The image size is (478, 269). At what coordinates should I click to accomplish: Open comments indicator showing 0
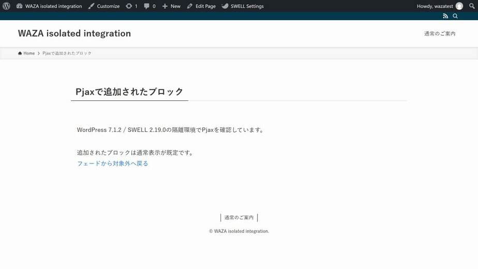pyautogui.click(x=150, y=6)
